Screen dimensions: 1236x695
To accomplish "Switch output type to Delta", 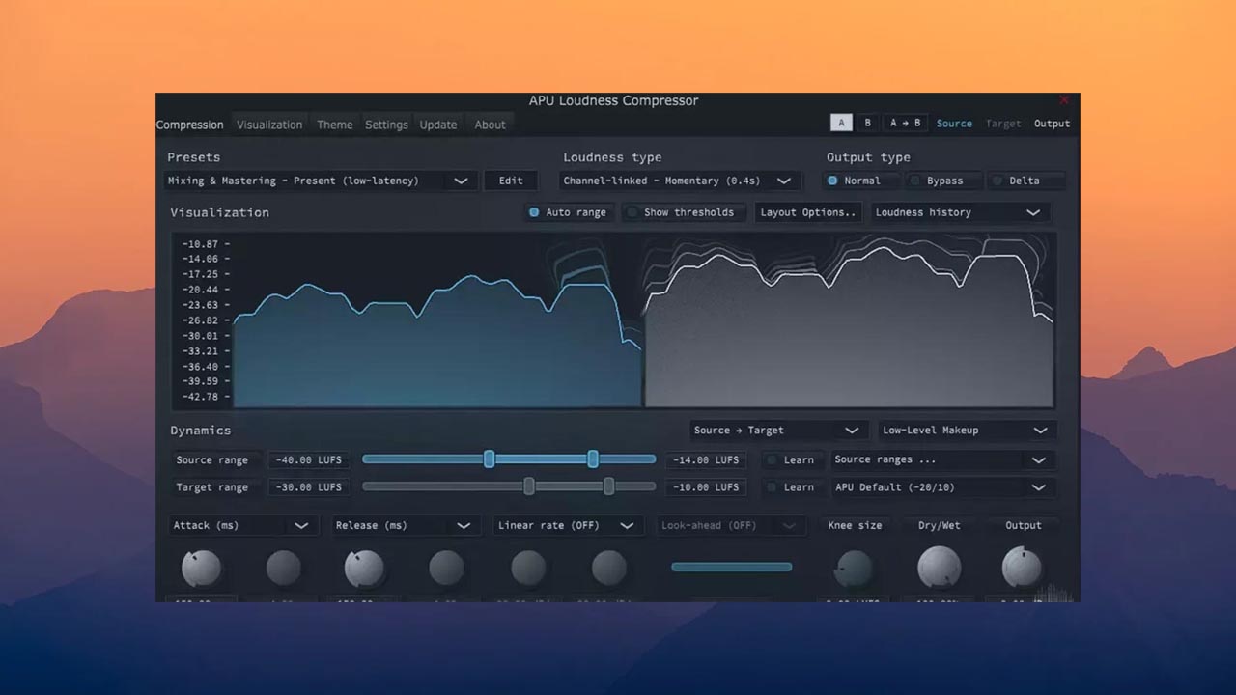I will pos(1026,181).
